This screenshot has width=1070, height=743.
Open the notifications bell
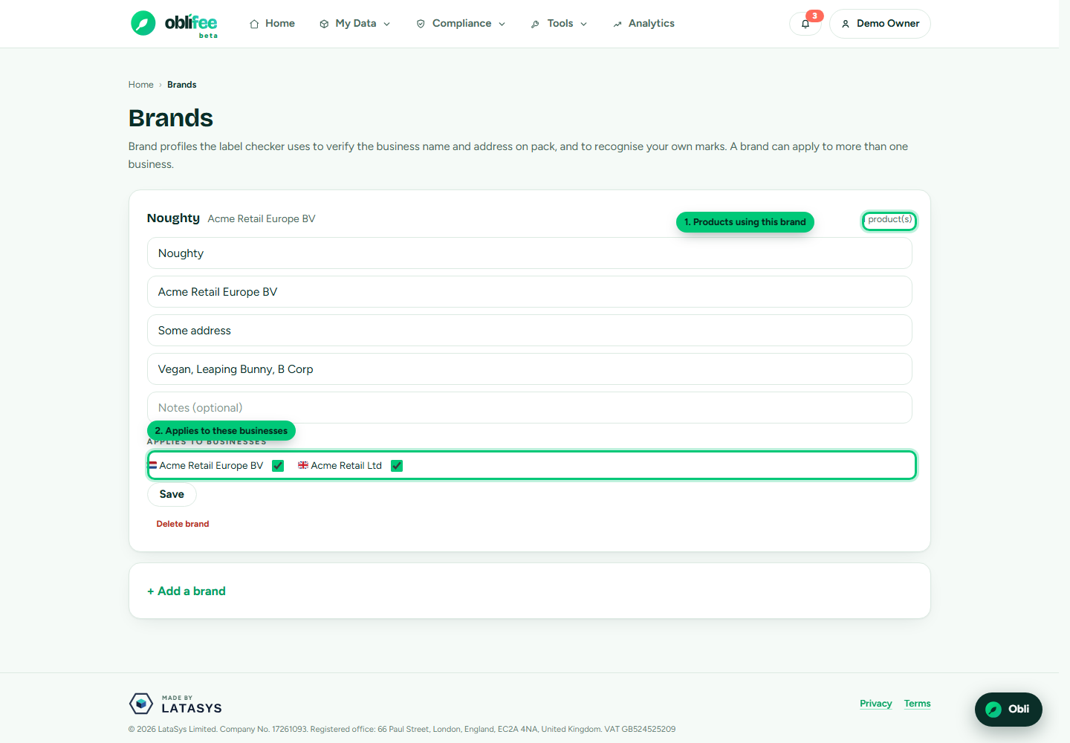[805, 24]
